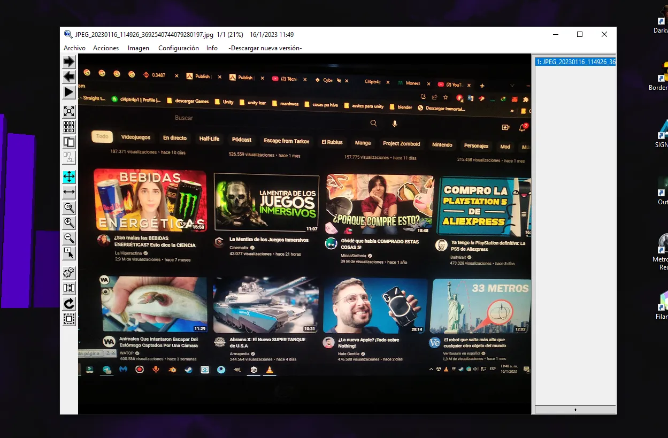Click the overlapping windows icon in the toolbar
Viewport: 668px width, 438px height.
click(x=69, y=142)
